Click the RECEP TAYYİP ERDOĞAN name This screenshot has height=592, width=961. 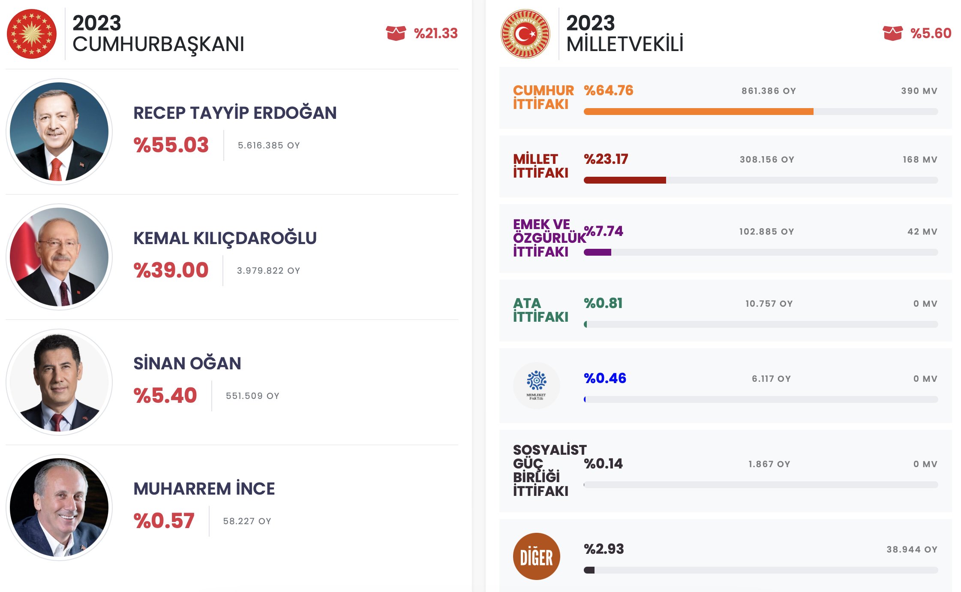(x=235, y=113)
